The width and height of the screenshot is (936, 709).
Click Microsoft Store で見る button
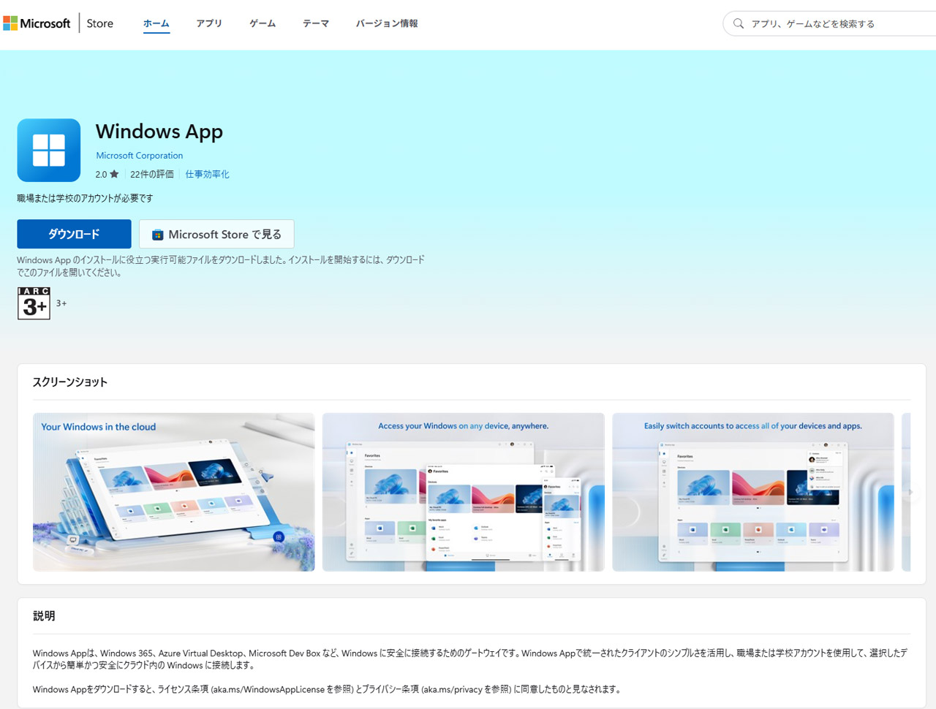pos(216,234)
